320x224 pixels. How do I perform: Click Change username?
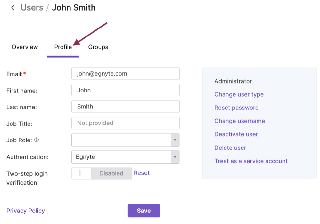[240, 121]
